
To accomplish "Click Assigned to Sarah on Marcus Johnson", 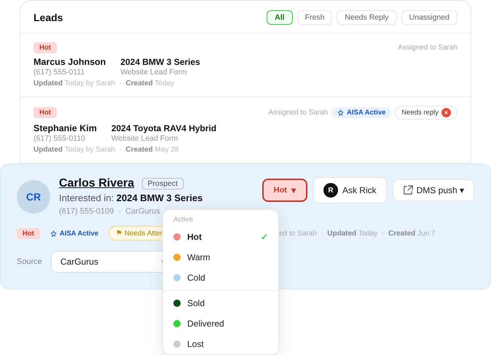I will tap(428, 47).
